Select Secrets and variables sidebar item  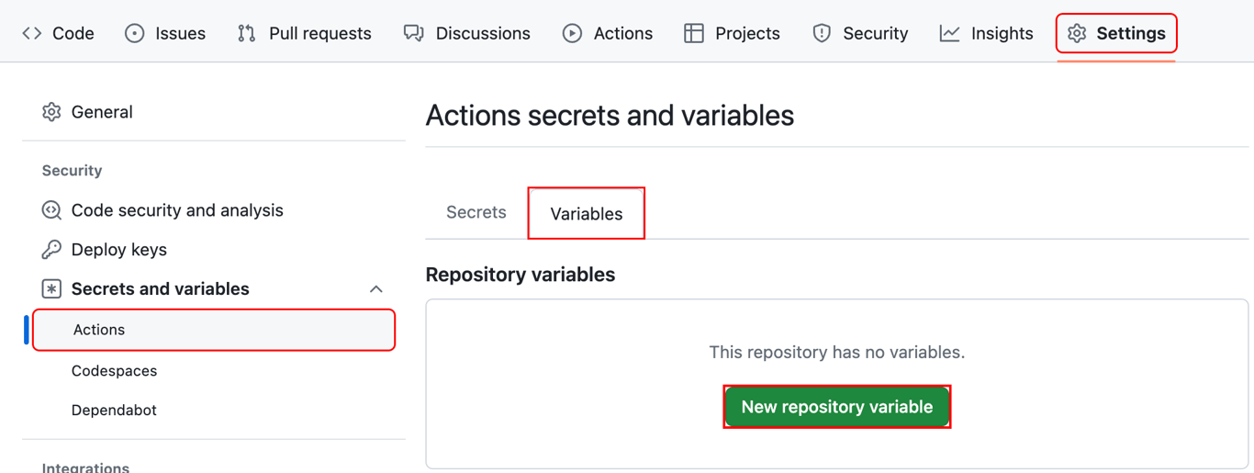pos(213,289)
